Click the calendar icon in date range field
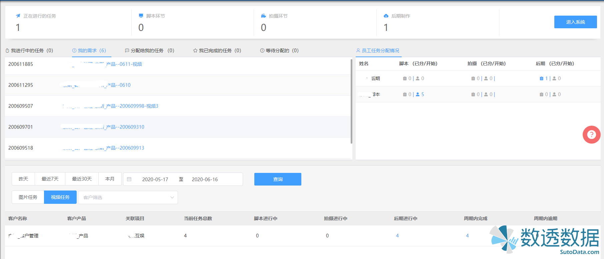Screen dimensions: 604x259 pos(129,179)
